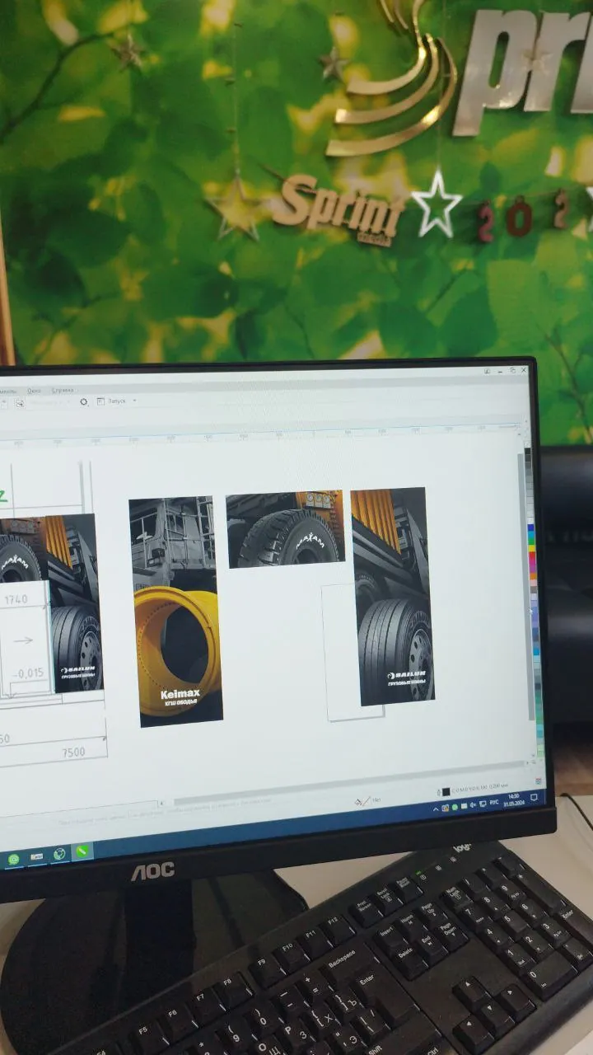Pick the green swatch in color palette
The width and height of the screenshot is (593, 1055).
pyautogui.click(x=531, y=541)
